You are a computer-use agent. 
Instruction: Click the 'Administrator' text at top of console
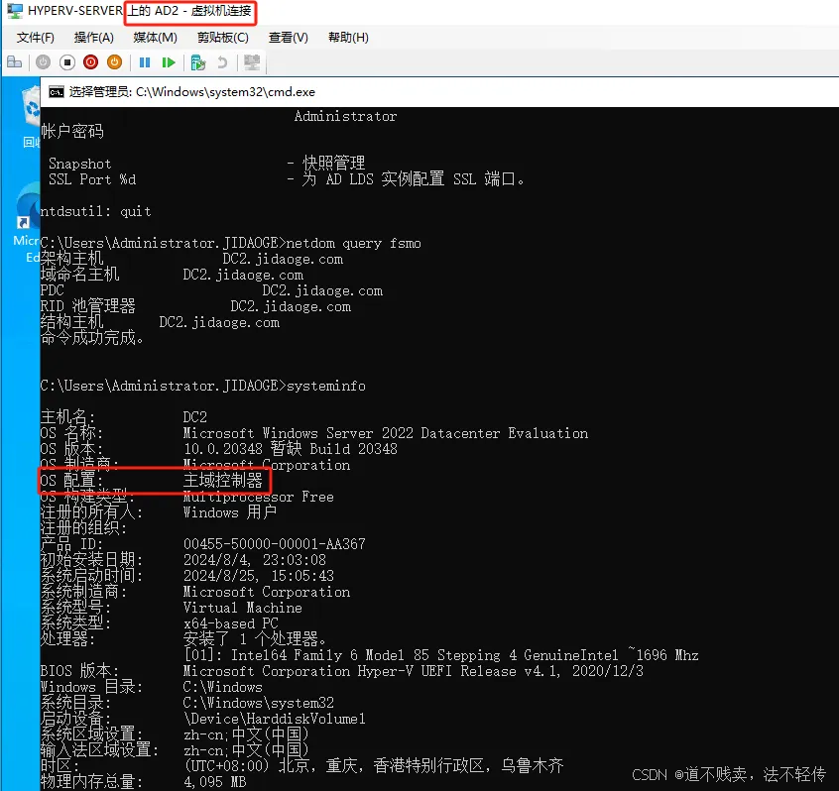[346, 117]
